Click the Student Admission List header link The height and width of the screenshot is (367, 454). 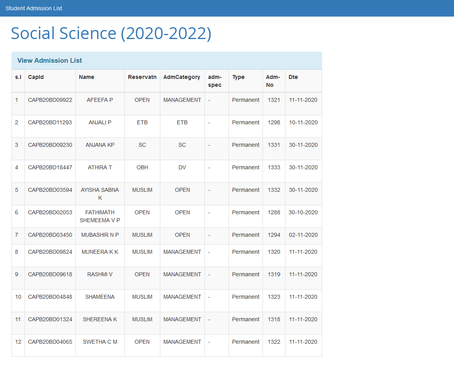pos(34,8)
